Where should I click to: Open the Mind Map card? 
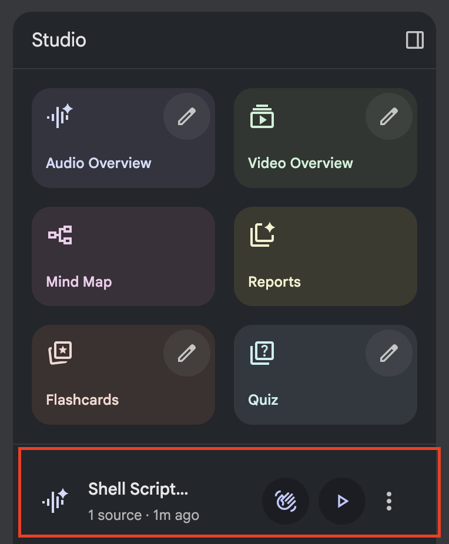coord(123,257)
